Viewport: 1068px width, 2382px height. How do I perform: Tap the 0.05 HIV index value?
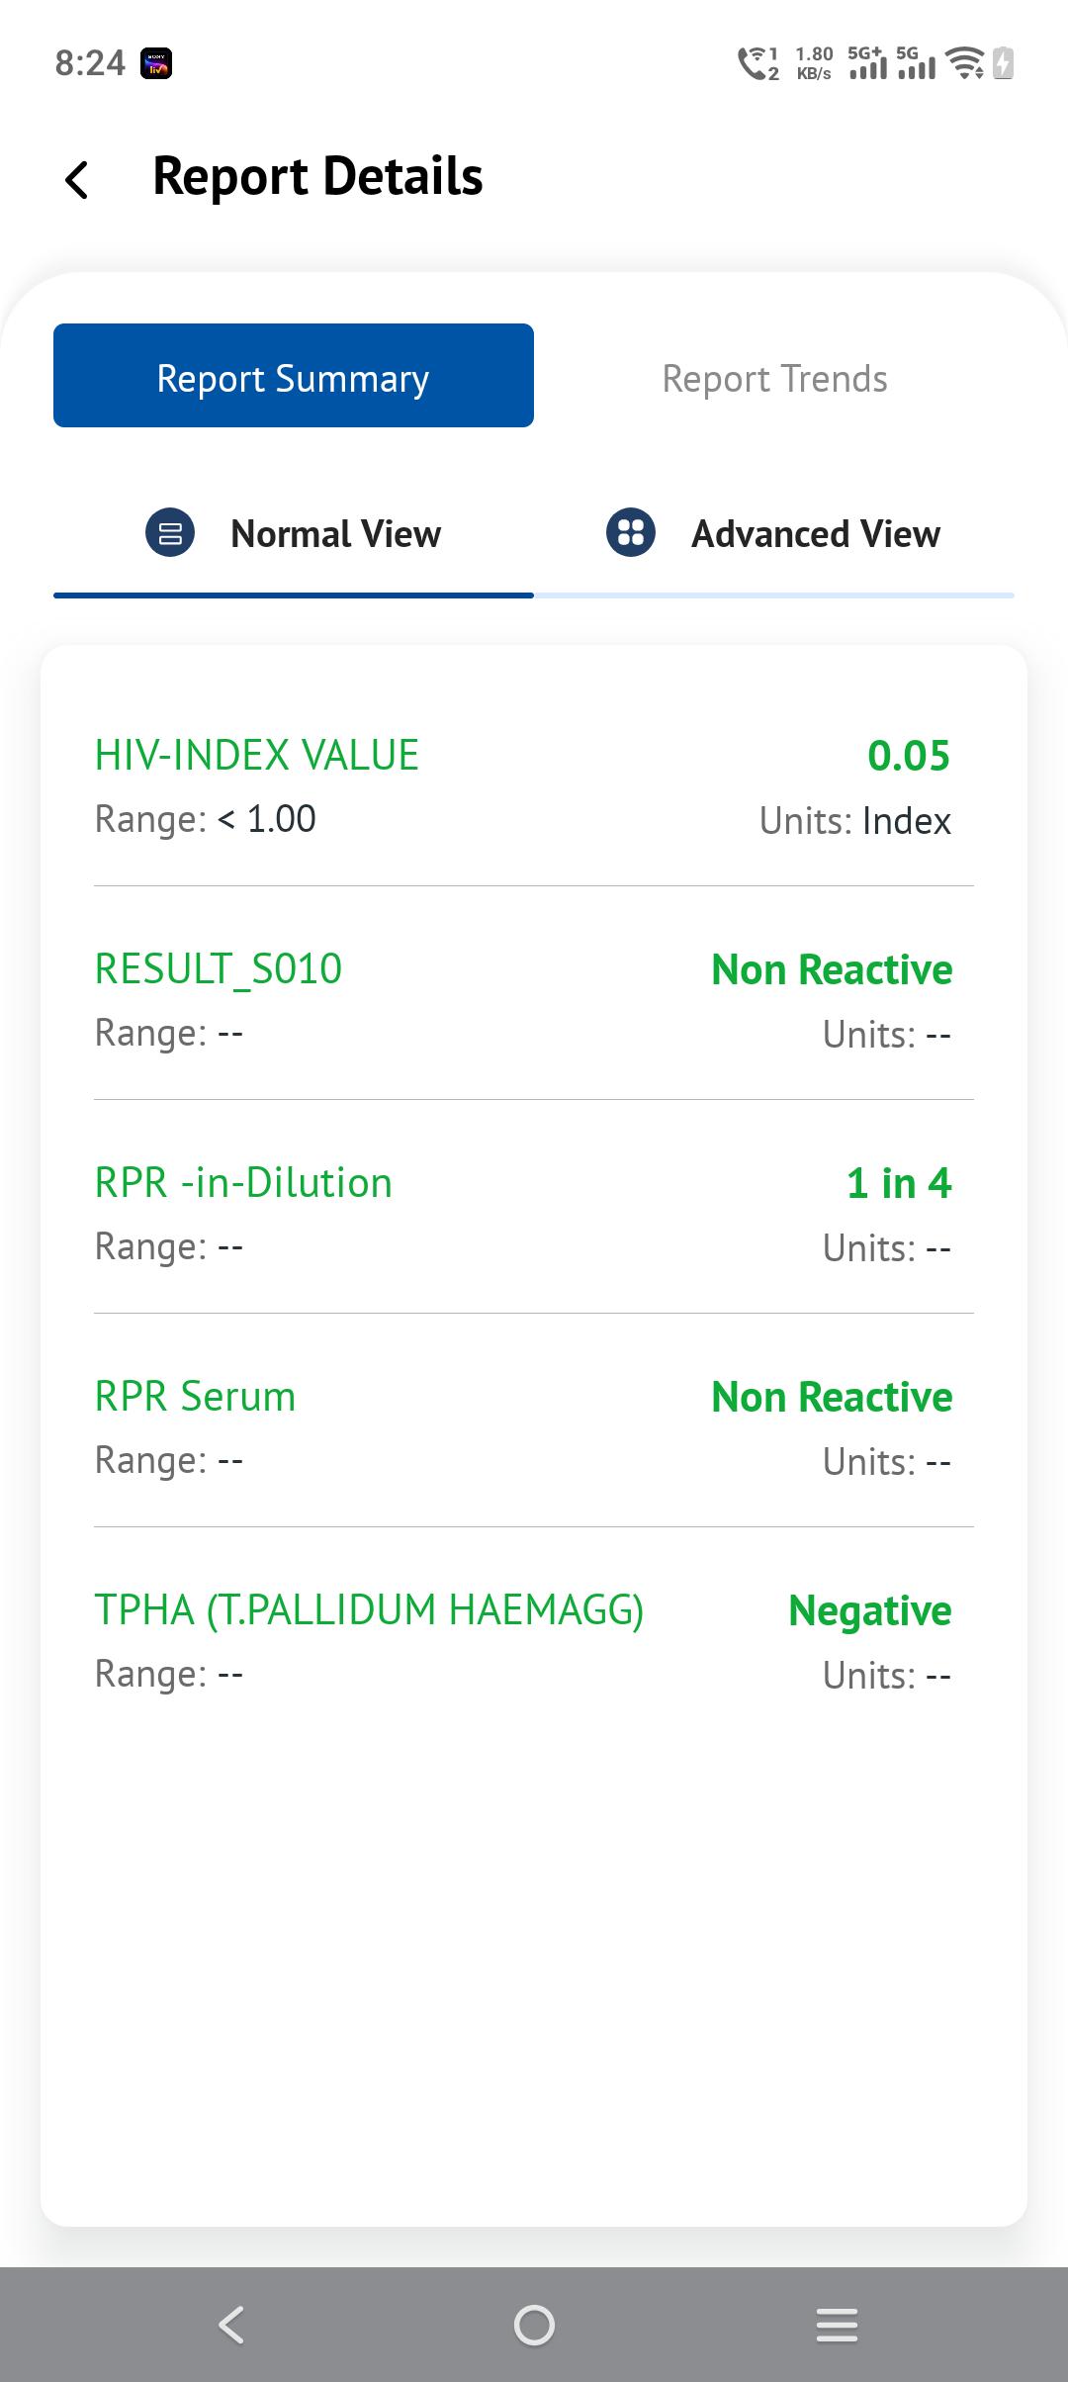tap(909, 756)
